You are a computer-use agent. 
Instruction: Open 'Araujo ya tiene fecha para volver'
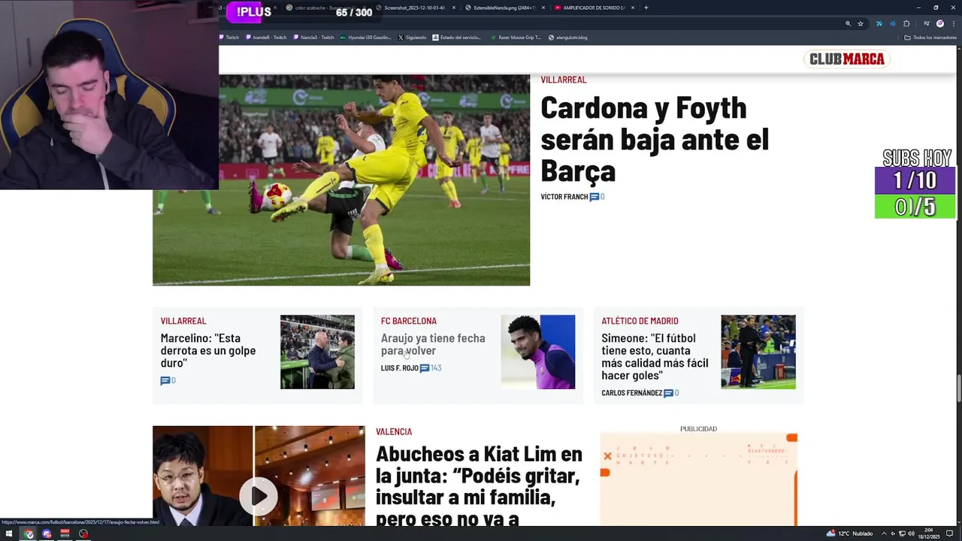[433, 344]
